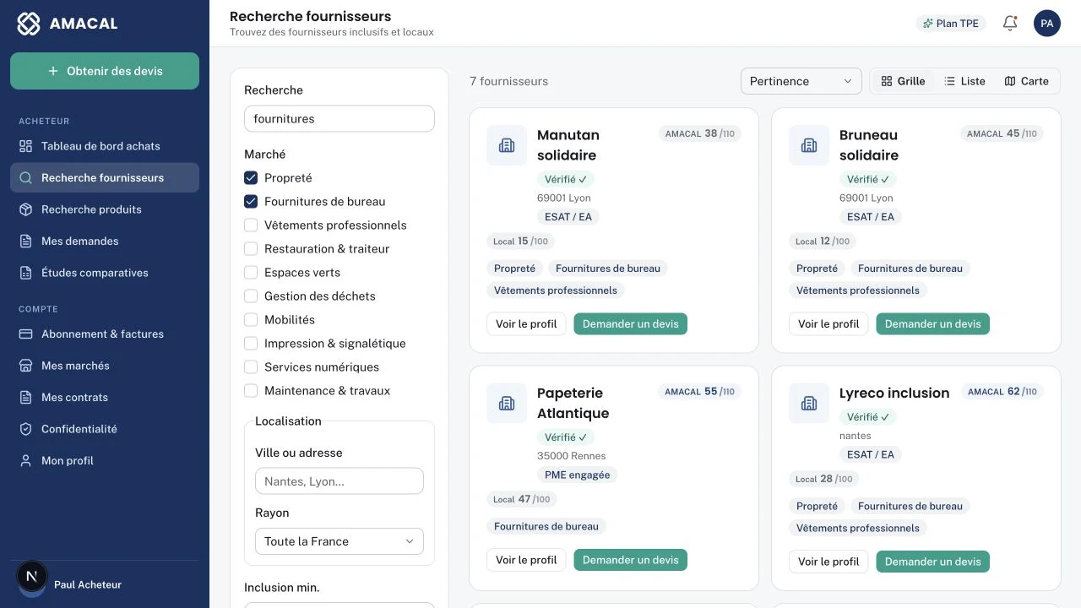Click the Études comparatives icon

tap(26, 273)
